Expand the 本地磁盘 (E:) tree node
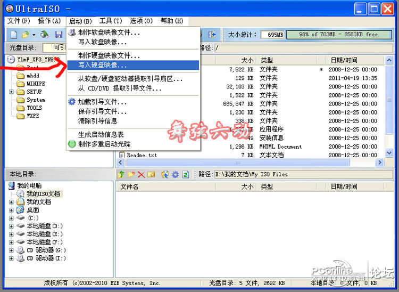This screenshot has width=399, height=292. (11, 234)
